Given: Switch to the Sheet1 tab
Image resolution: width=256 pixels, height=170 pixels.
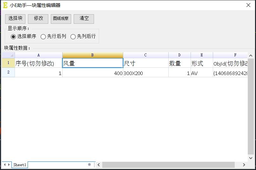Looking at the screenshot, I should point(20,165).
